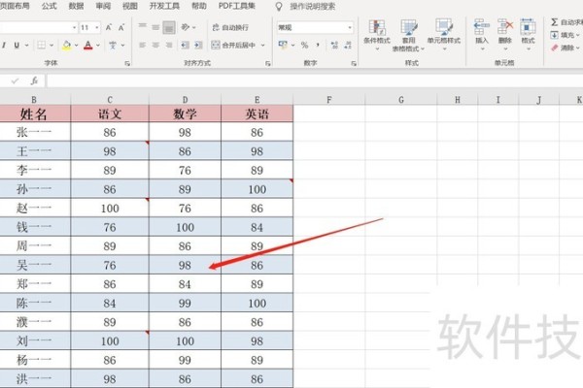Image resolution: width=583 pixels, height=388 pixels.
Task: Click the accounting number format icon
Action: point(283,46)
